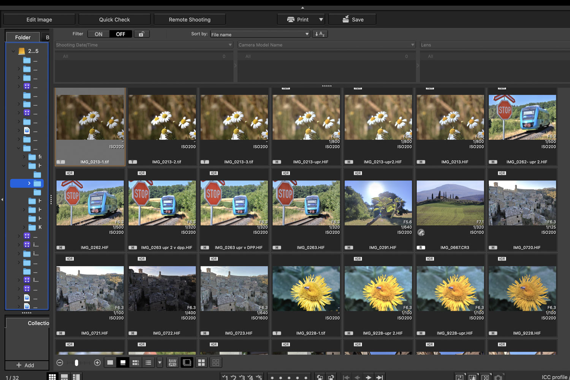
Task: Go to next image arrow
Action: [x=368, y=377]
